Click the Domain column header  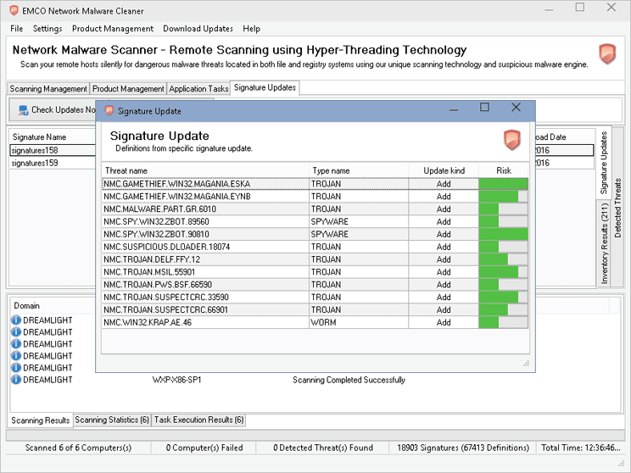coord(53,306)
